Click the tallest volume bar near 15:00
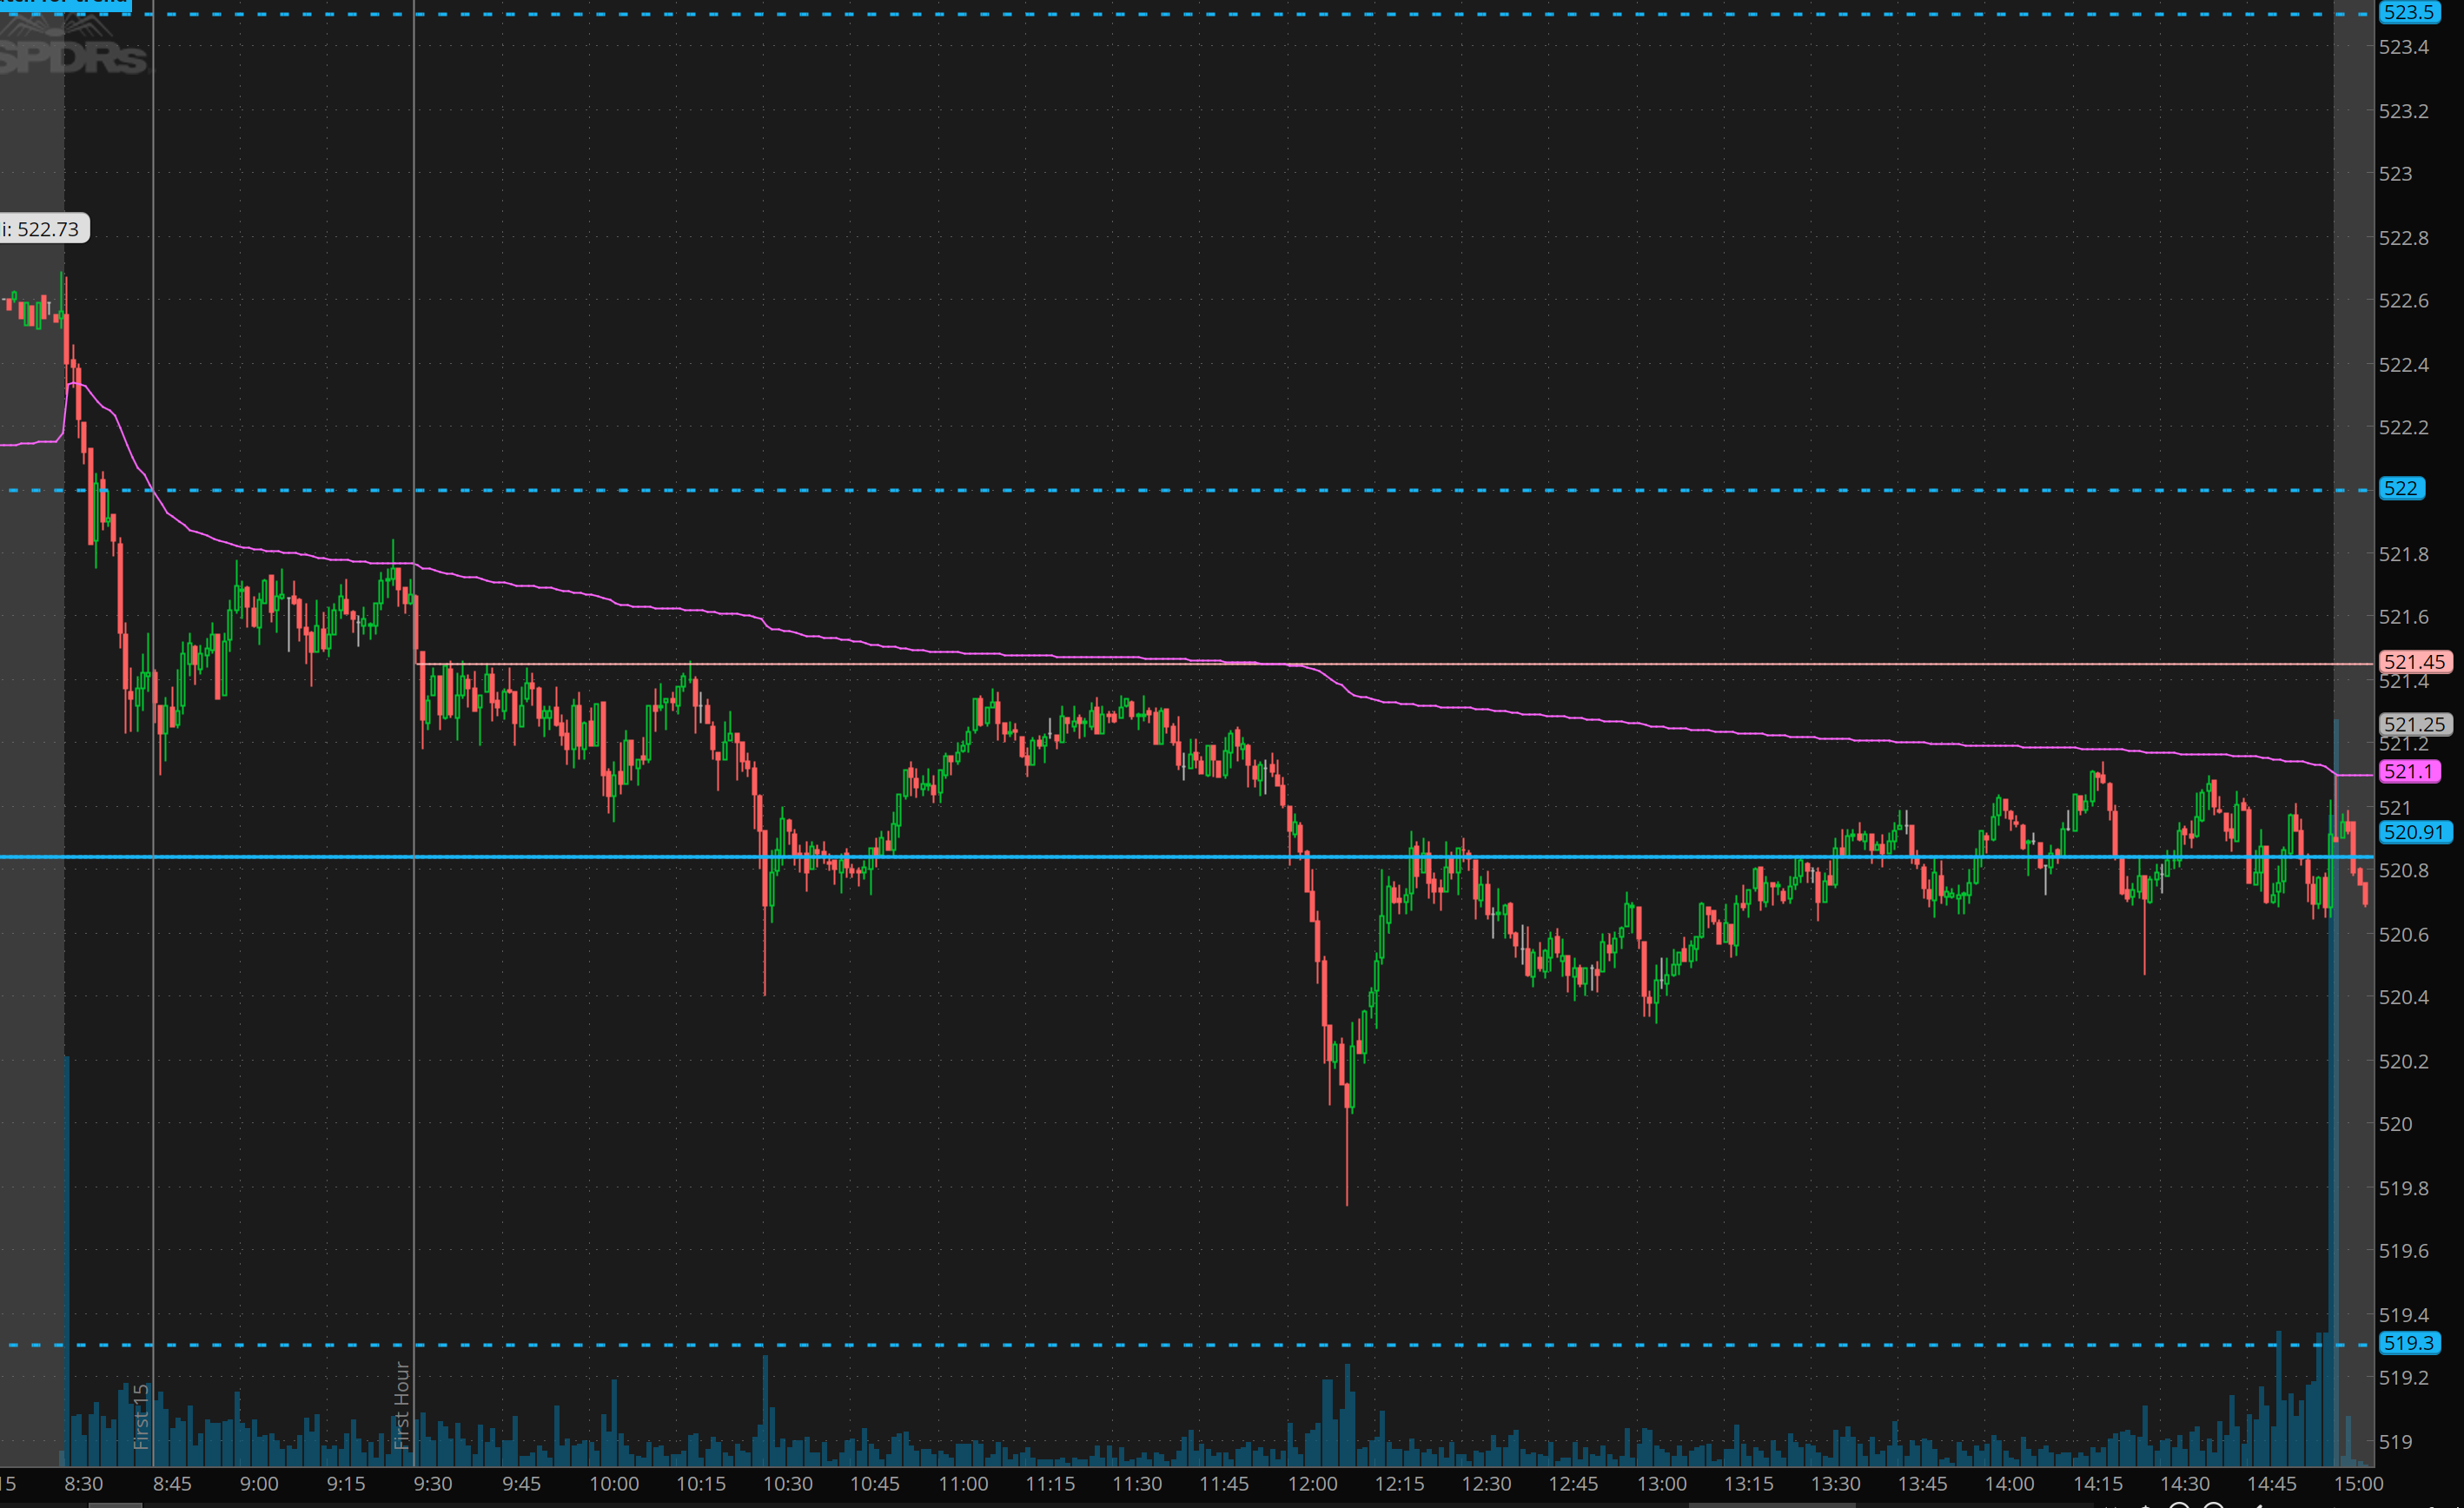The image size is (2464, 1508). [x=2336, y=1100]
